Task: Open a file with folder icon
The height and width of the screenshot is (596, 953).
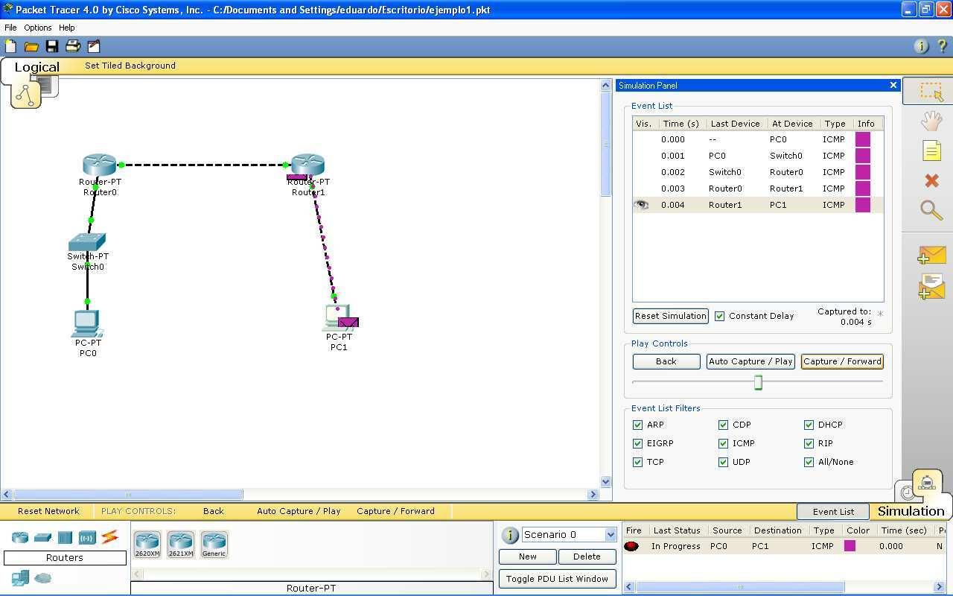Action: tap(31, 46)
